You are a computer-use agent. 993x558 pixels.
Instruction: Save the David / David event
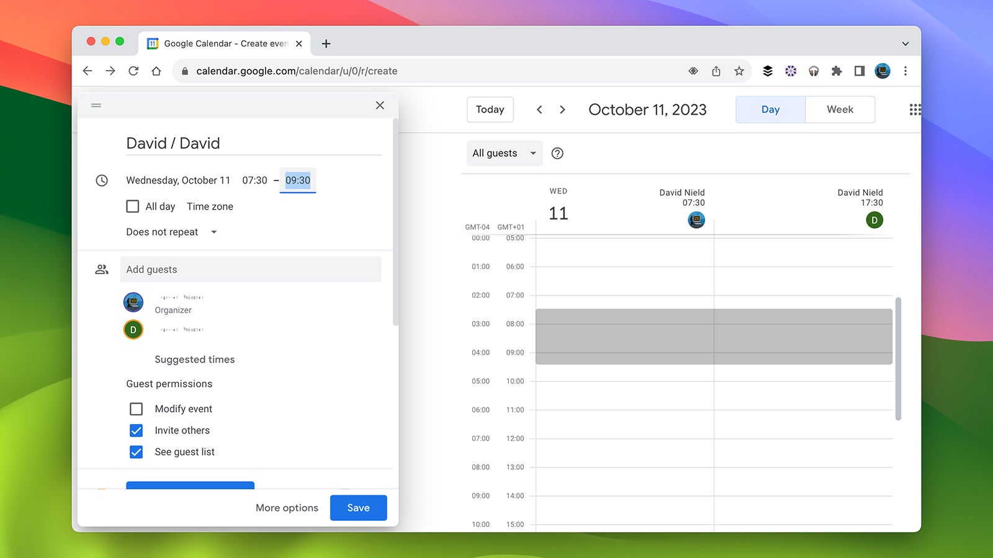pos(358,507)
